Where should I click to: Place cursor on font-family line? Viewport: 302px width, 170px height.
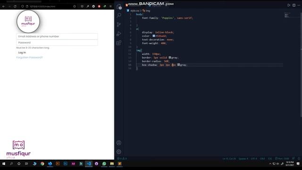[x=168, y=18]
